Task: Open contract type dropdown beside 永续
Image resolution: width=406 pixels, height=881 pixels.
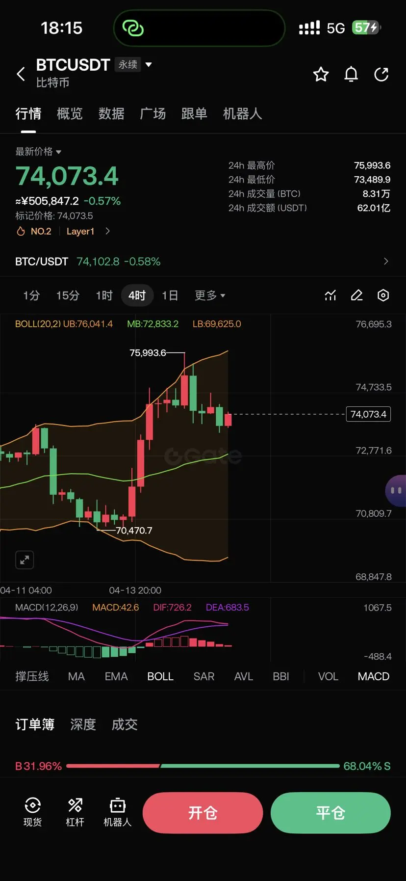Action: (149, 64)
